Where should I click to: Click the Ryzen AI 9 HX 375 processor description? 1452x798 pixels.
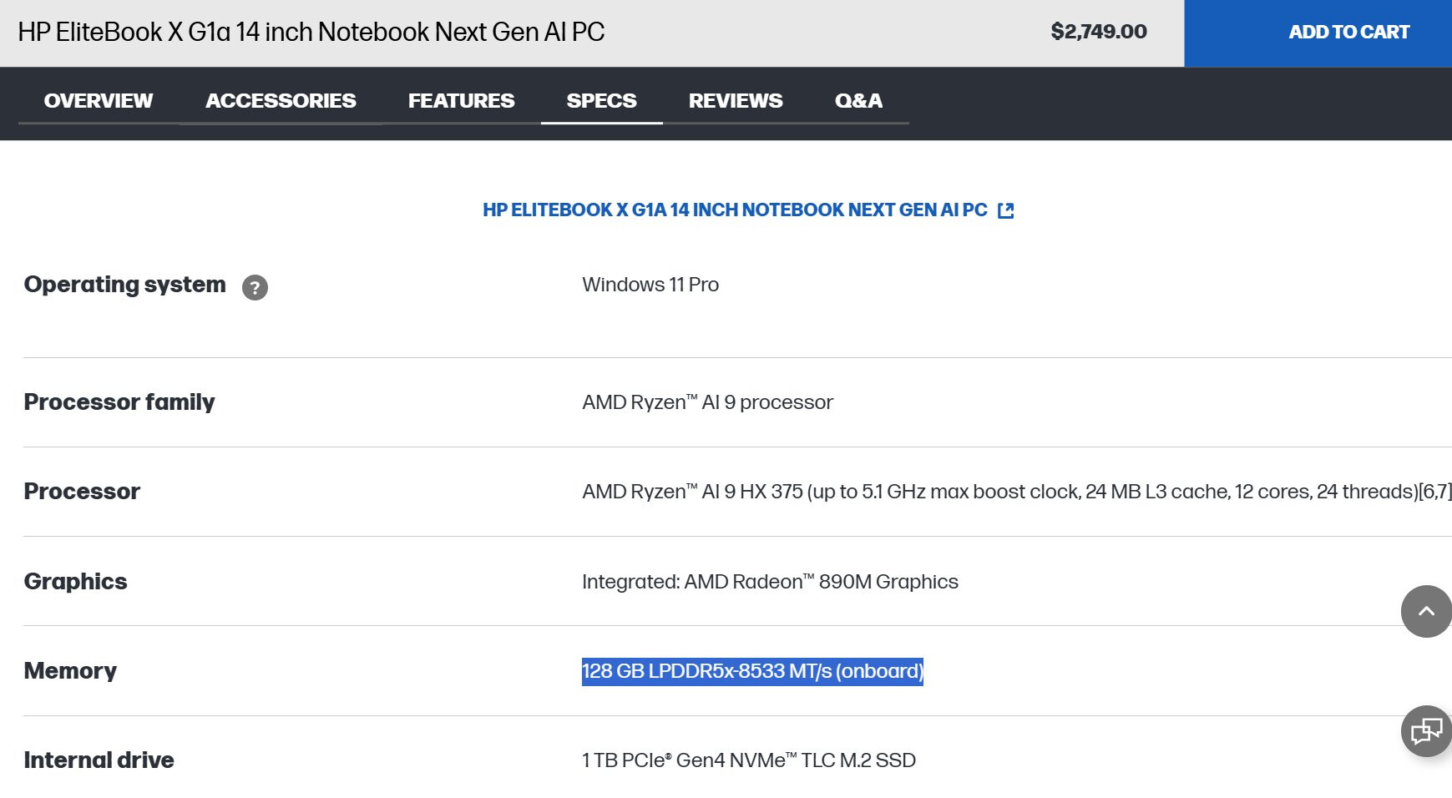click(x=1017, y=492)
